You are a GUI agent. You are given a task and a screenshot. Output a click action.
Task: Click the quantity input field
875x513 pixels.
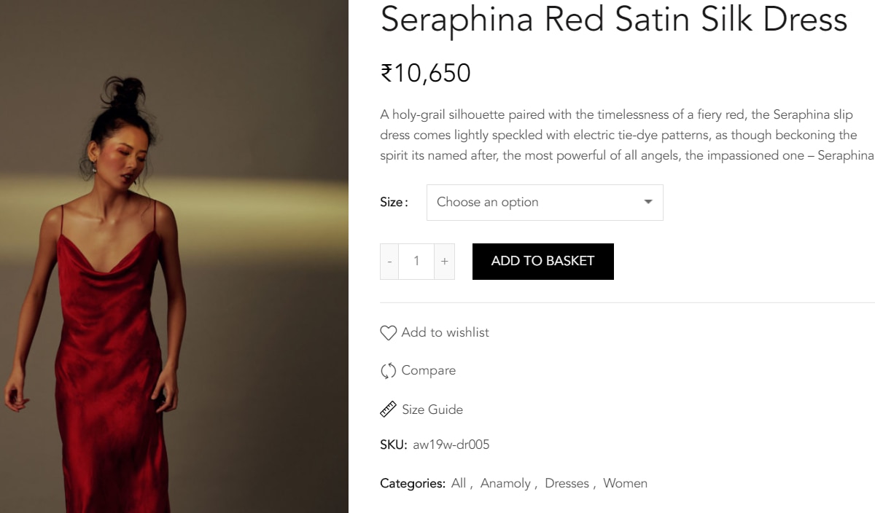pyautogui.click(x=416, y=262)
